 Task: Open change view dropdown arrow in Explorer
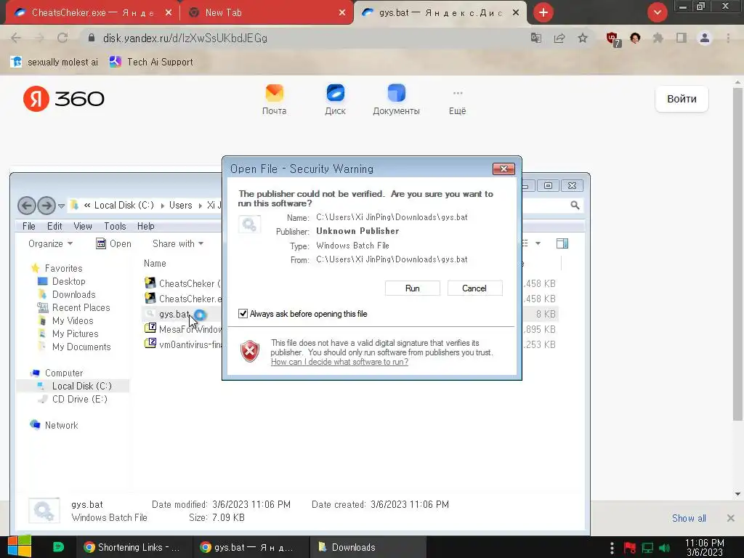click(x=538, y=243)
